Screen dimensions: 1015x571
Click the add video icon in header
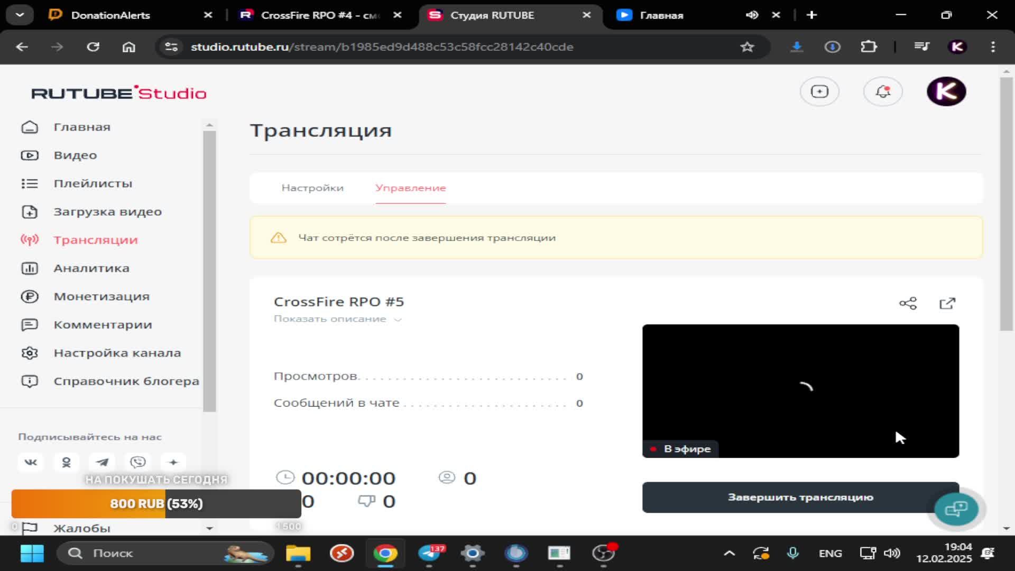(819, 91)
